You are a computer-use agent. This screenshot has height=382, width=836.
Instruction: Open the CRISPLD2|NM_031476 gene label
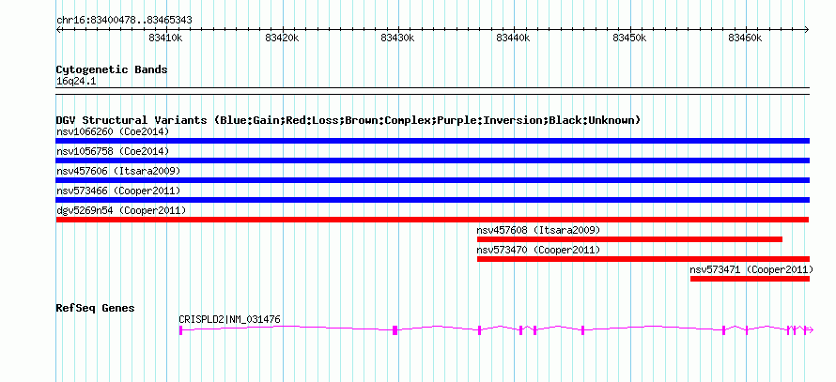pos(230,320)
